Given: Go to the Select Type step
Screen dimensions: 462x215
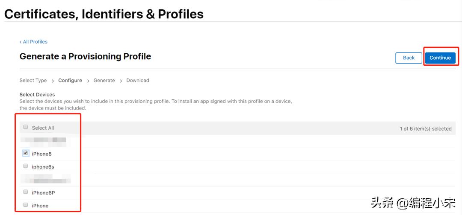Looking at the screenshot, I should tap(33, 80).
